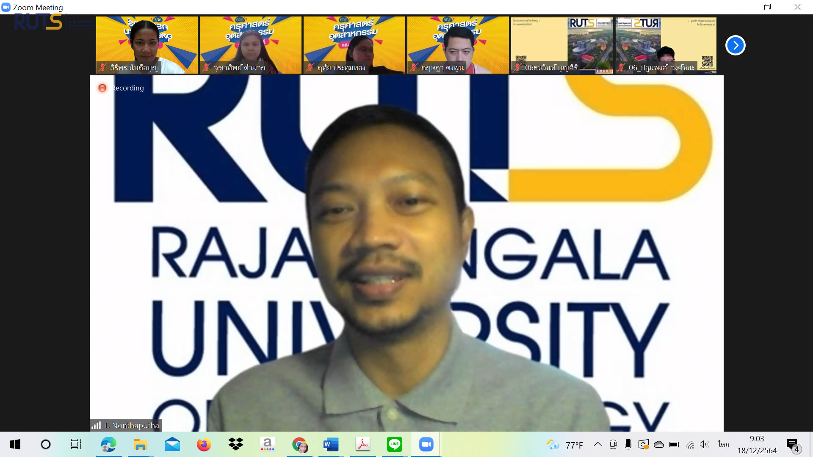
Task: Open battery status in system tray
Action: point(674,444)
